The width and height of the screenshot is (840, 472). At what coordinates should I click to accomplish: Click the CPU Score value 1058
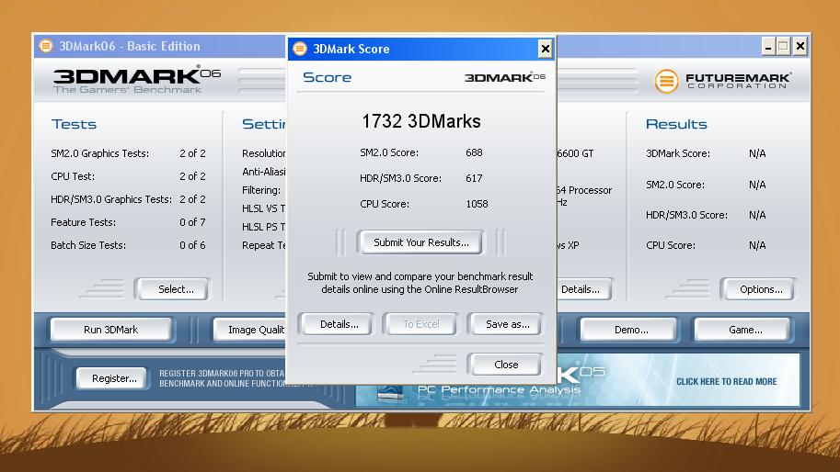pos(477,204)
